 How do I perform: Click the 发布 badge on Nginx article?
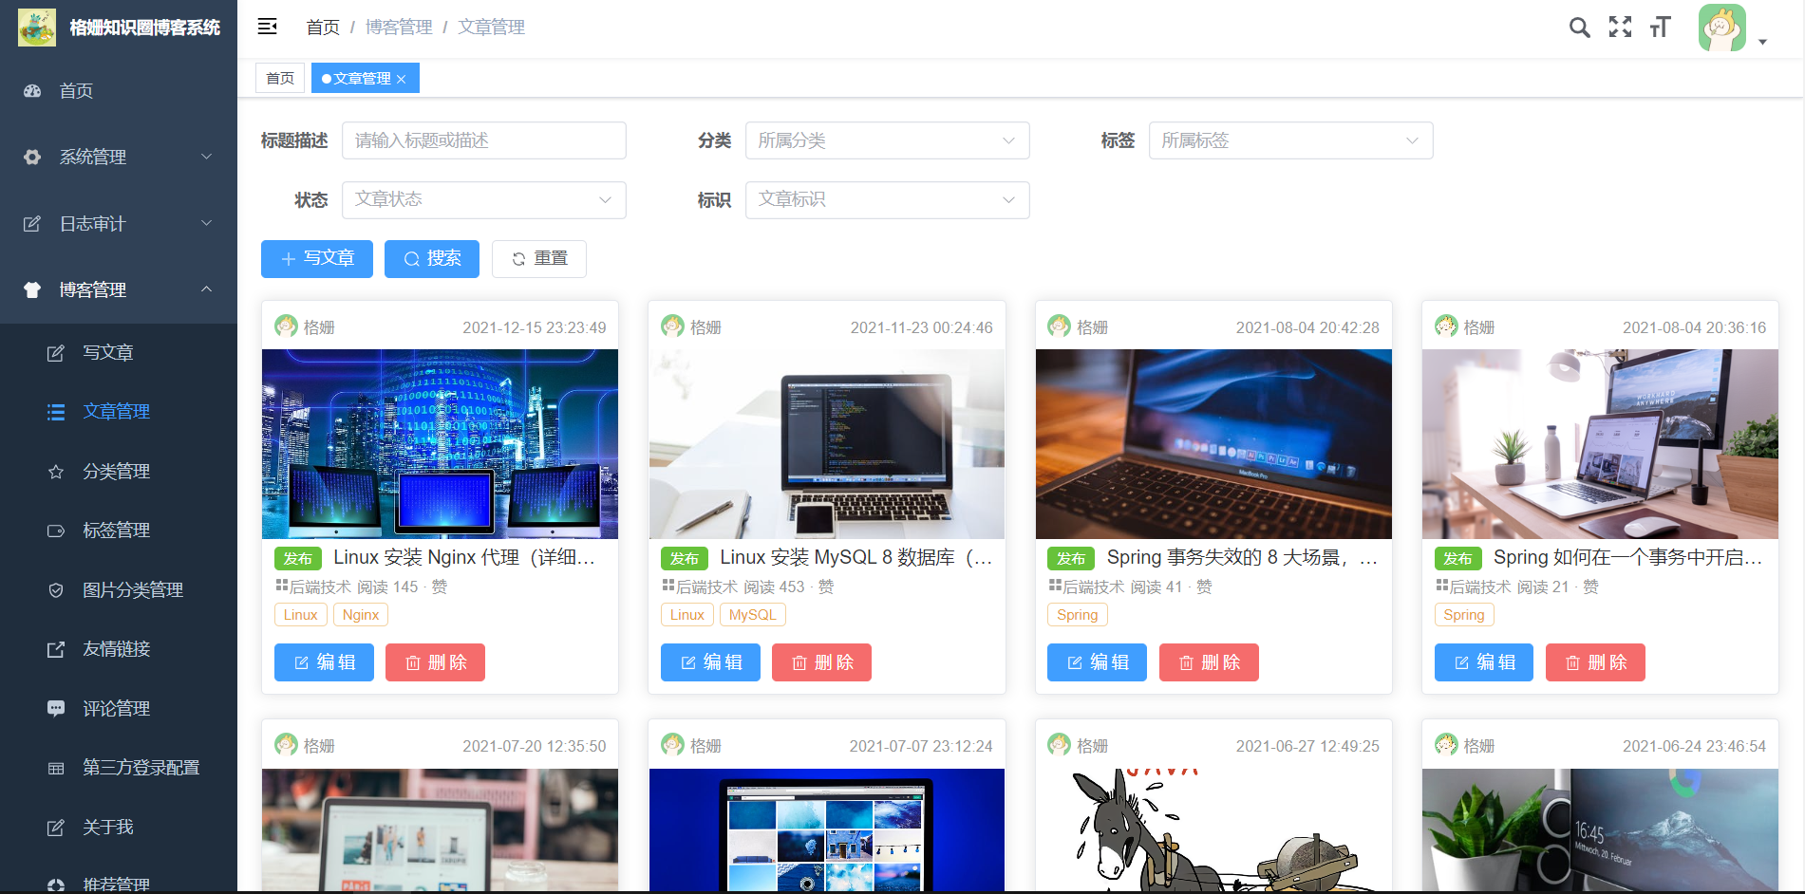pos(298,559)
